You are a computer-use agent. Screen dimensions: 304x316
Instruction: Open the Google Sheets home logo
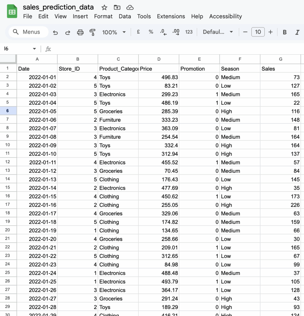click(x=12, y=12)
